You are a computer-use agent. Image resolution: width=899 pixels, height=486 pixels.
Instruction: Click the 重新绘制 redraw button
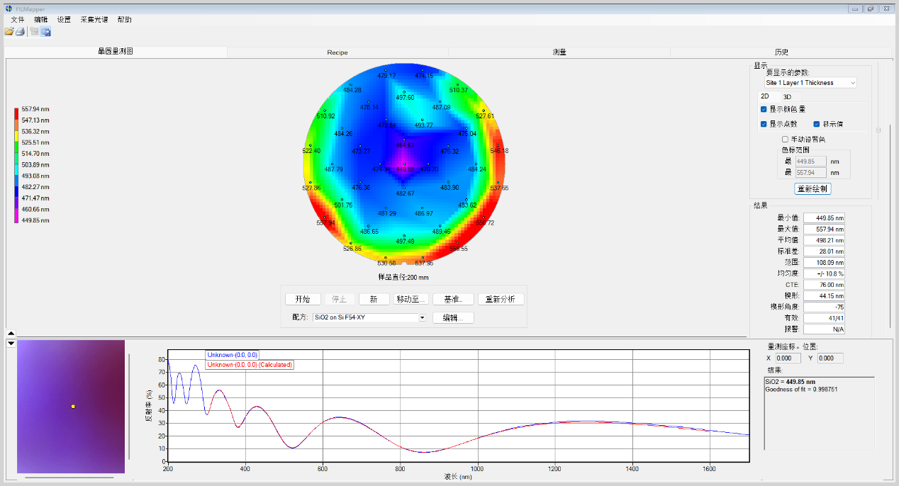pos(812,189)
